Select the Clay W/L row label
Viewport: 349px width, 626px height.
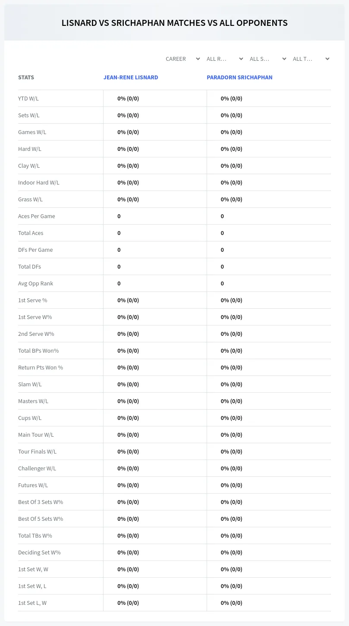29,166
